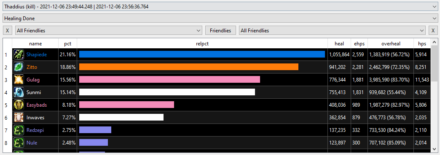The image size is (440, 155).
Task: Click Sunmi's white relpct bar
Action: click(x=167, y=92)
